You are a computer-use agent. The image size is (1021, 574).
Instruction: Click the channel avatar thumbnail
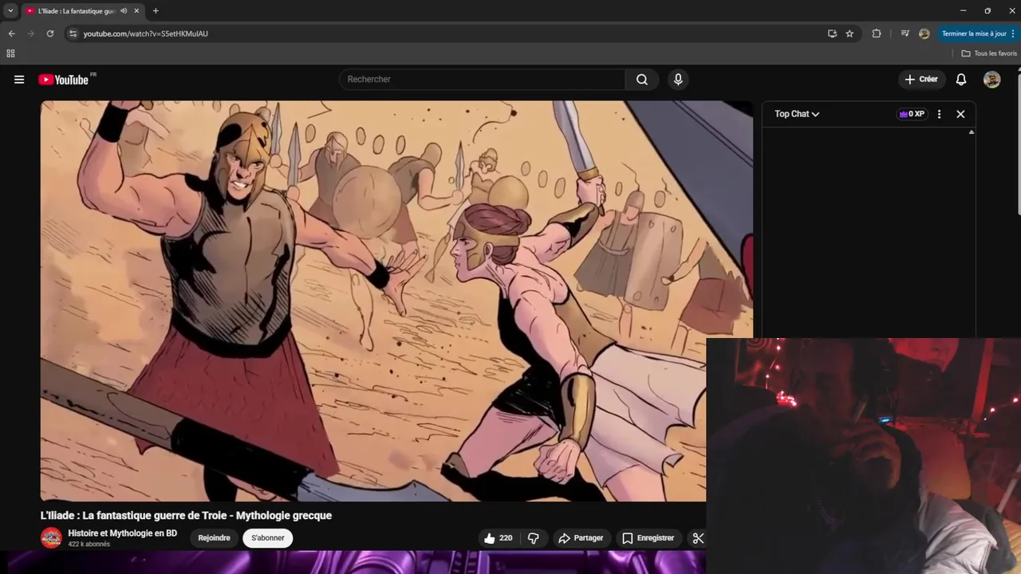coord(51,538)
